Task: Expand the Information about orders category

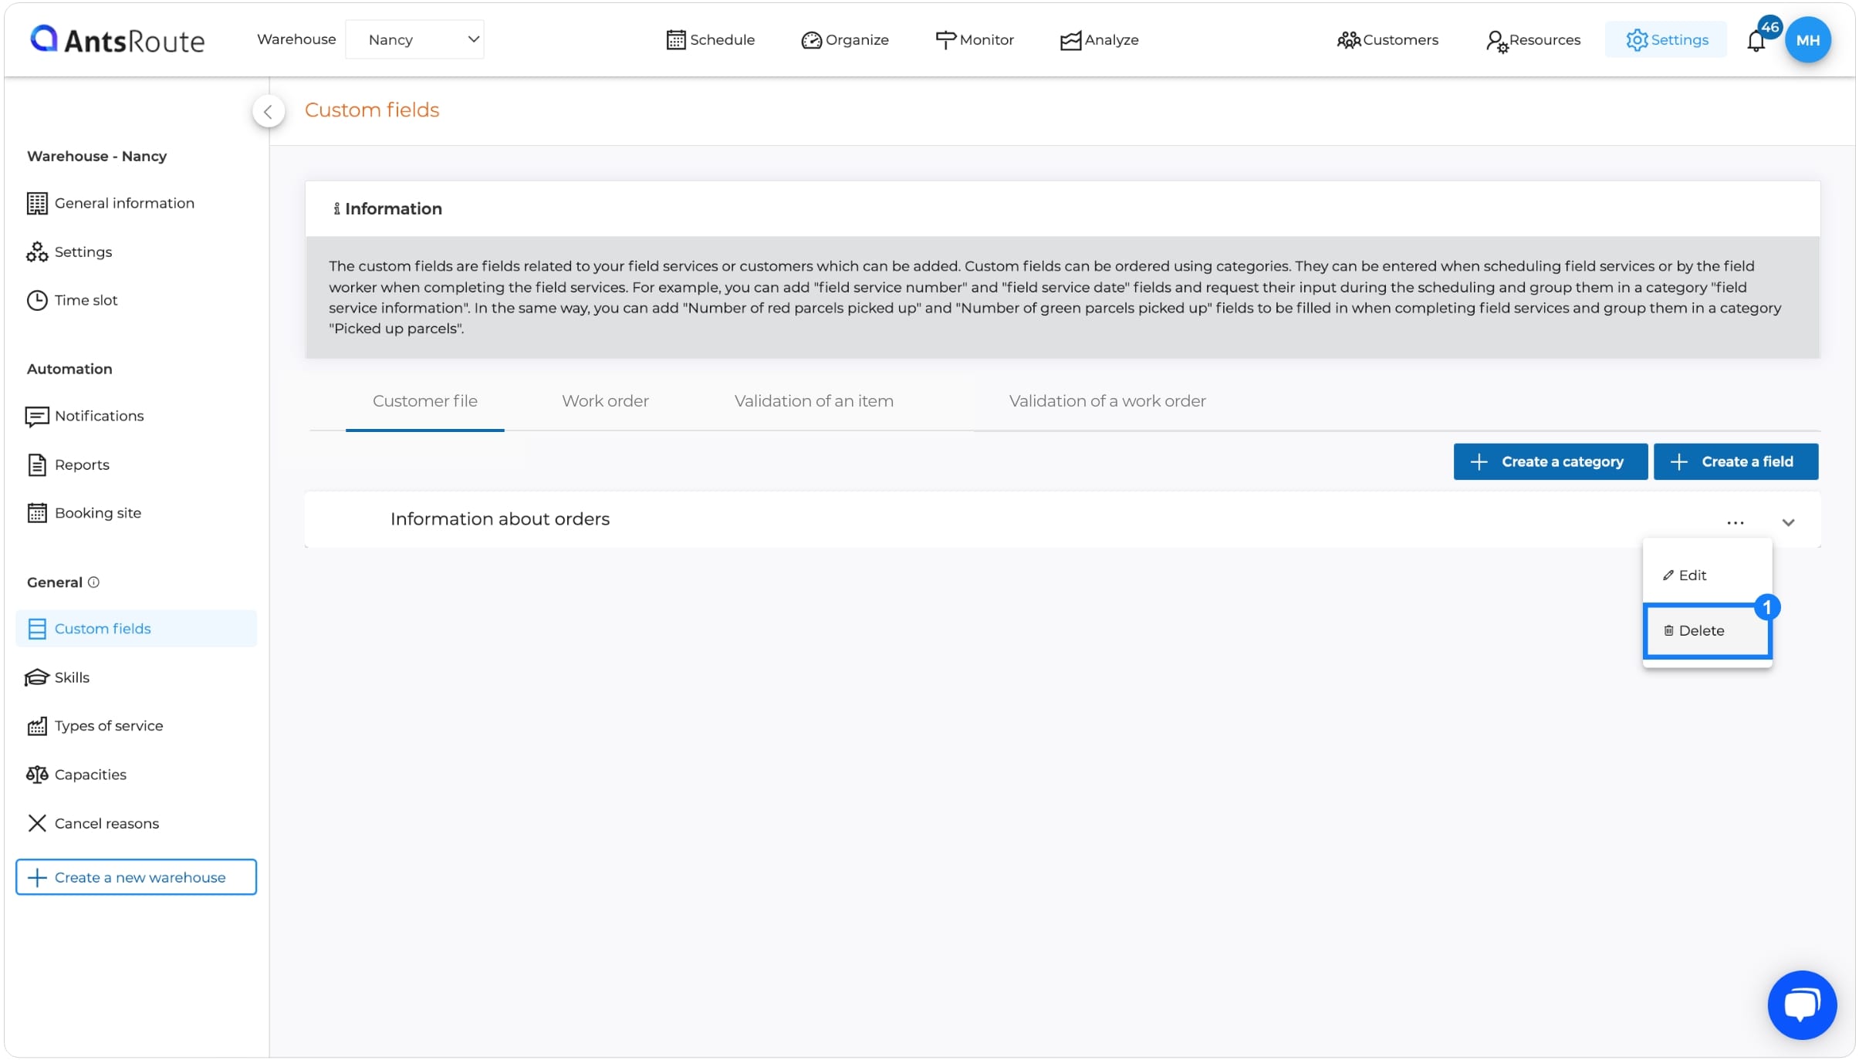Action: pyautogui.click(x=1788, y=523)
